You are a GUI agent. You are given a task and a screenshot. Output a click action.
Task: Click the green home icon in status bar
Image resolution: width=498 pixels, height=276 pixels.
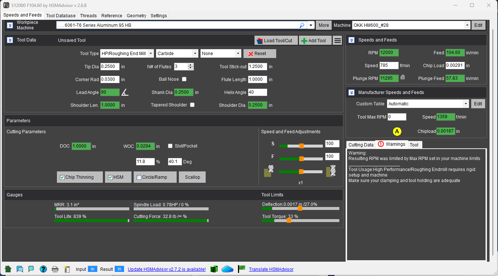pos(8,269)
